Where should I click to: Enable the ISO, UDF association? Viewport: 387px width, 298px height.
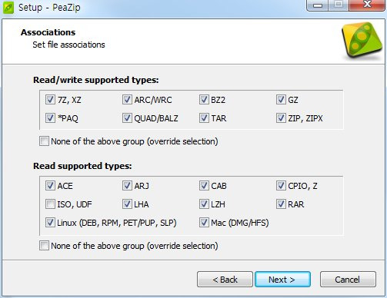[50, 204]
